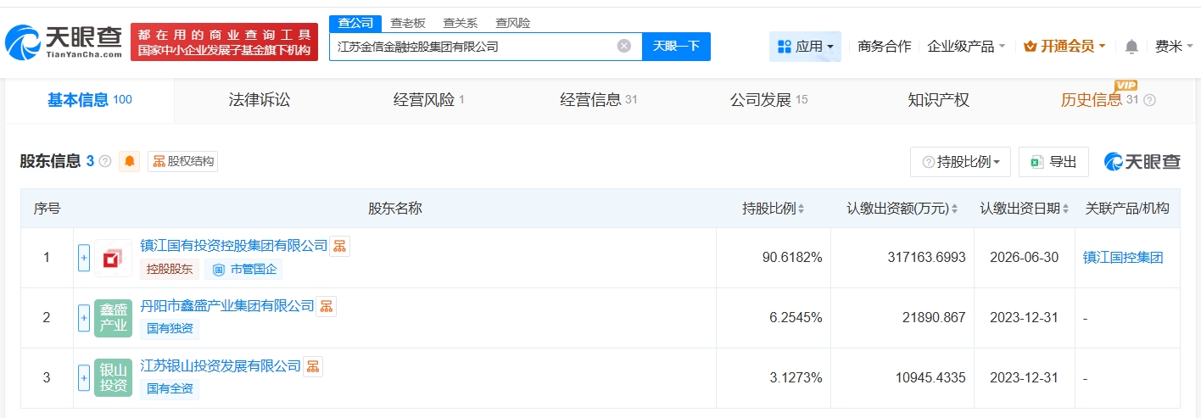1201x418 pixels.
Task: Select the 查老板 search tab
Action: coord(408,23)
